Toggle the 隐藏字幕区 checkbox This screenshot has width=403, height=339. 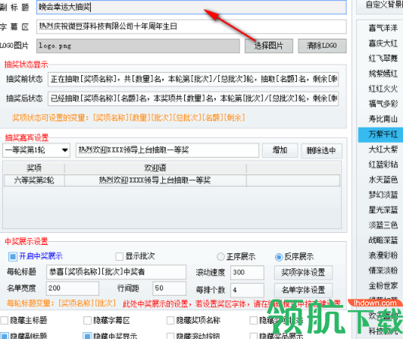point(87,321)
